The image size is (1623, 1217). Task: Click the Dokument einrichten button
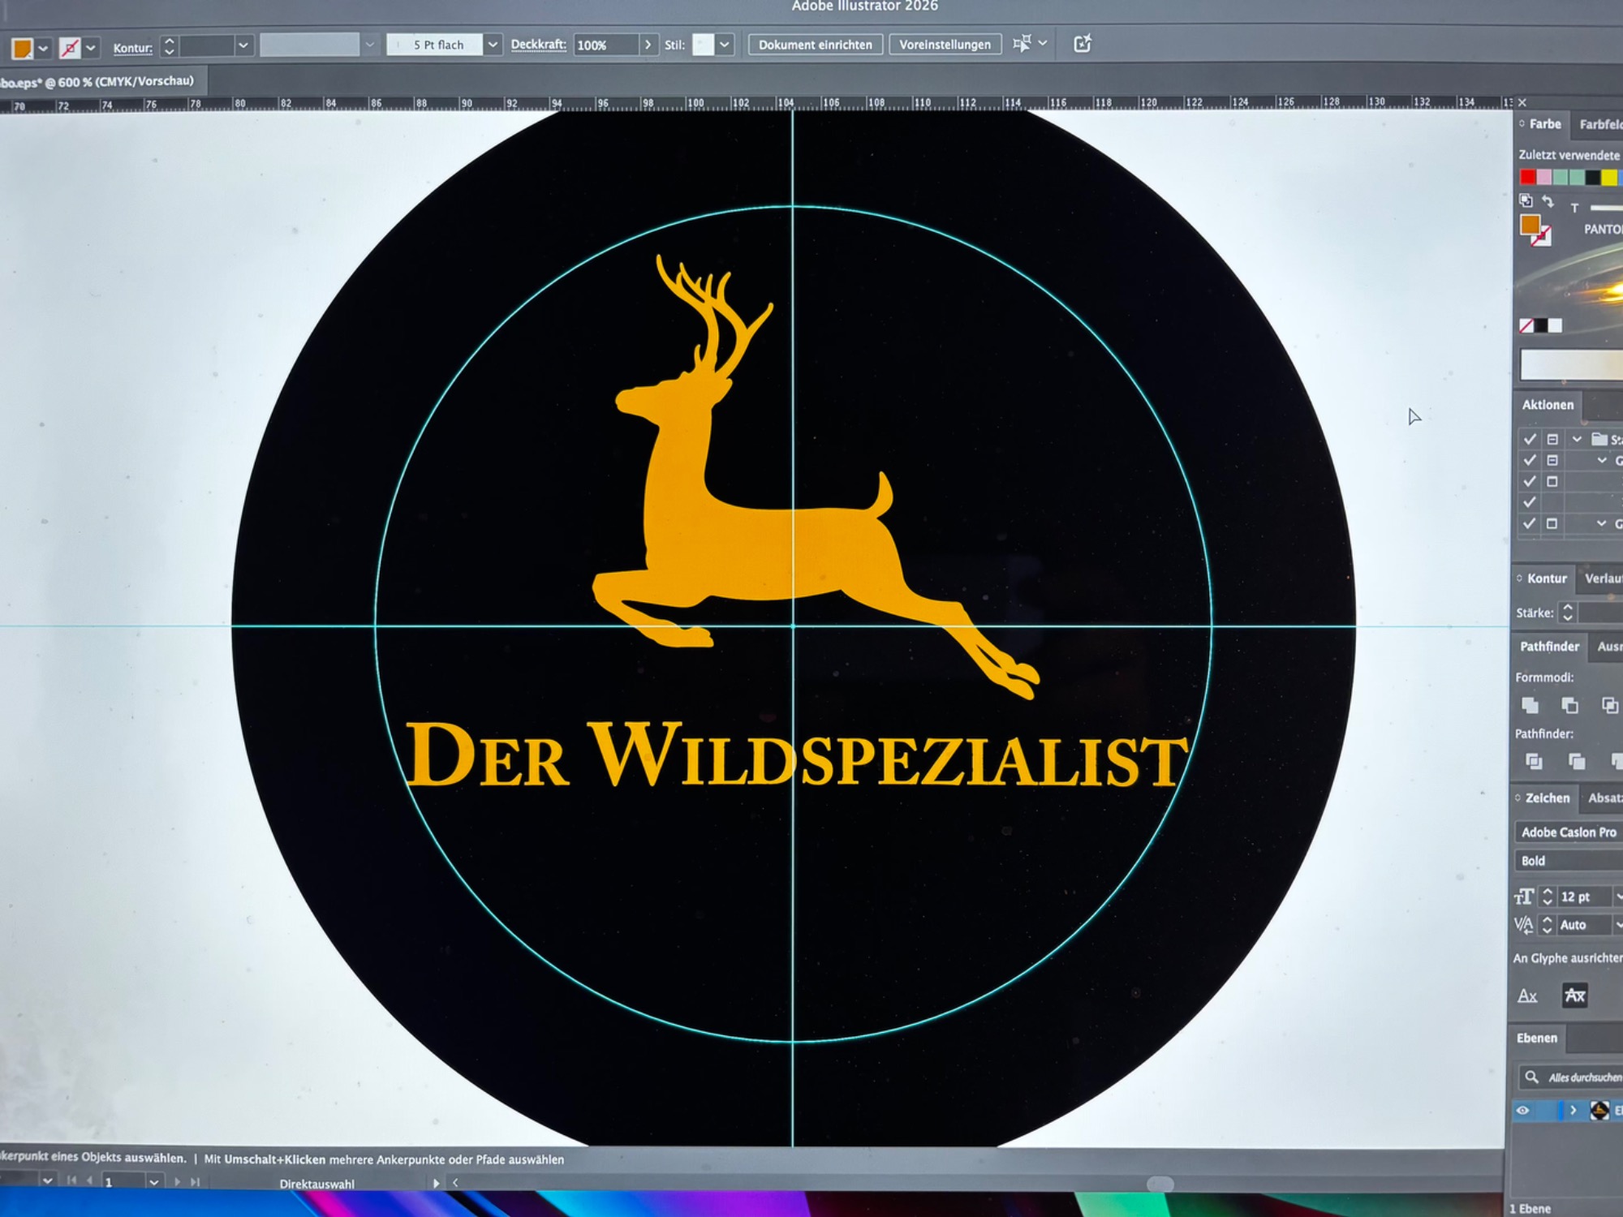pos(815,45)
